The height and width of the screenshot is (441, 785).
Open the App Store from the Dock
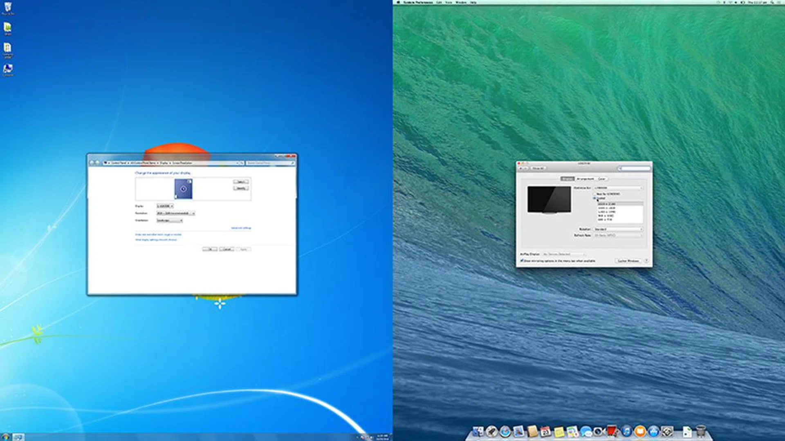point(654,432)
